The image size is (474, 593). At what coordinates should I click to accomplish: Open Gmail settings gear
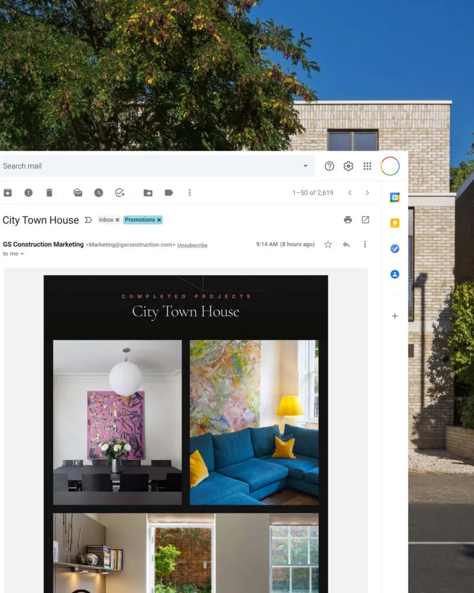348,166
